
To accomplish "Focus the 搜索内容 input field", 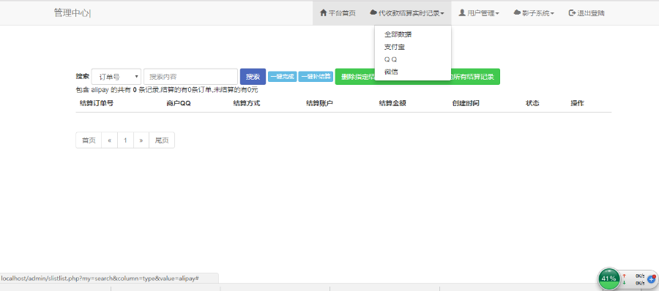I will (x=191, y=77).
